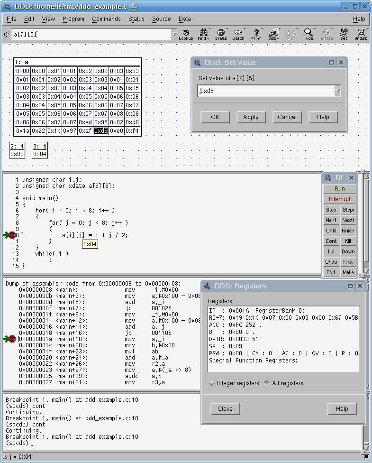Screen dimensions: 372x463
Task: Click the Break stop-sign toolbar icon
Action: (x=221, y=34)
